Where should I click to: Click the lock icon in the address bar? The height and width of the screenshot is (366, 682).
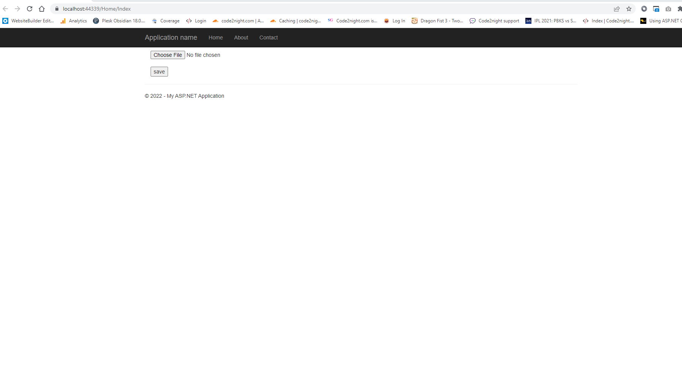57,9
